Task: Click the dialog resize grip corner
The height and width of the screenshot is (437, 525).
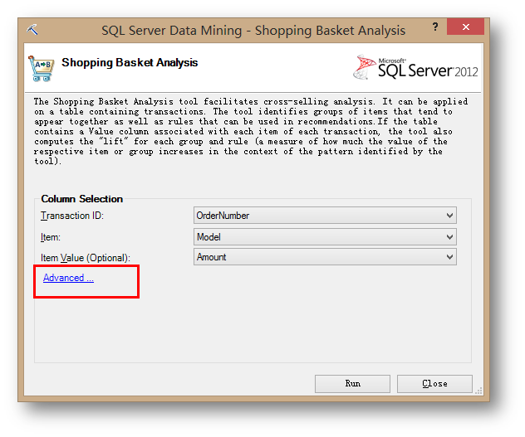Action: click(478, 391)
